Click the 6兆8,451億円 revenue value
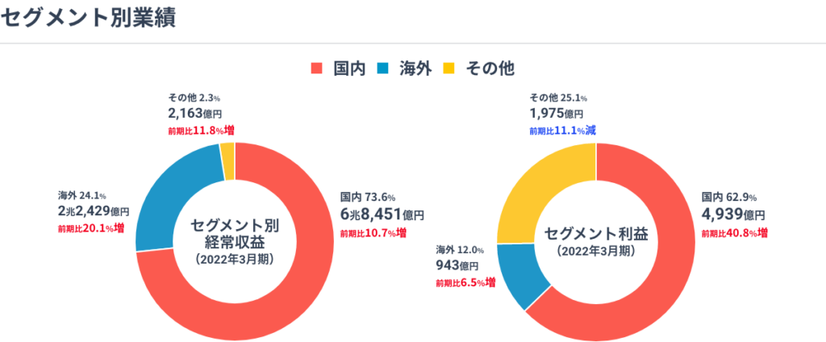 coord(382,215)
